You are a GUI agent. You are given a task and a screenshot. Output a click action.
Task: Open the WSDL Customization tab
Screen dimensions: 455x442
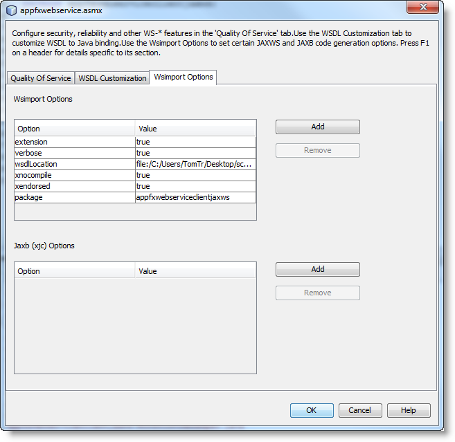coord(112,78)
